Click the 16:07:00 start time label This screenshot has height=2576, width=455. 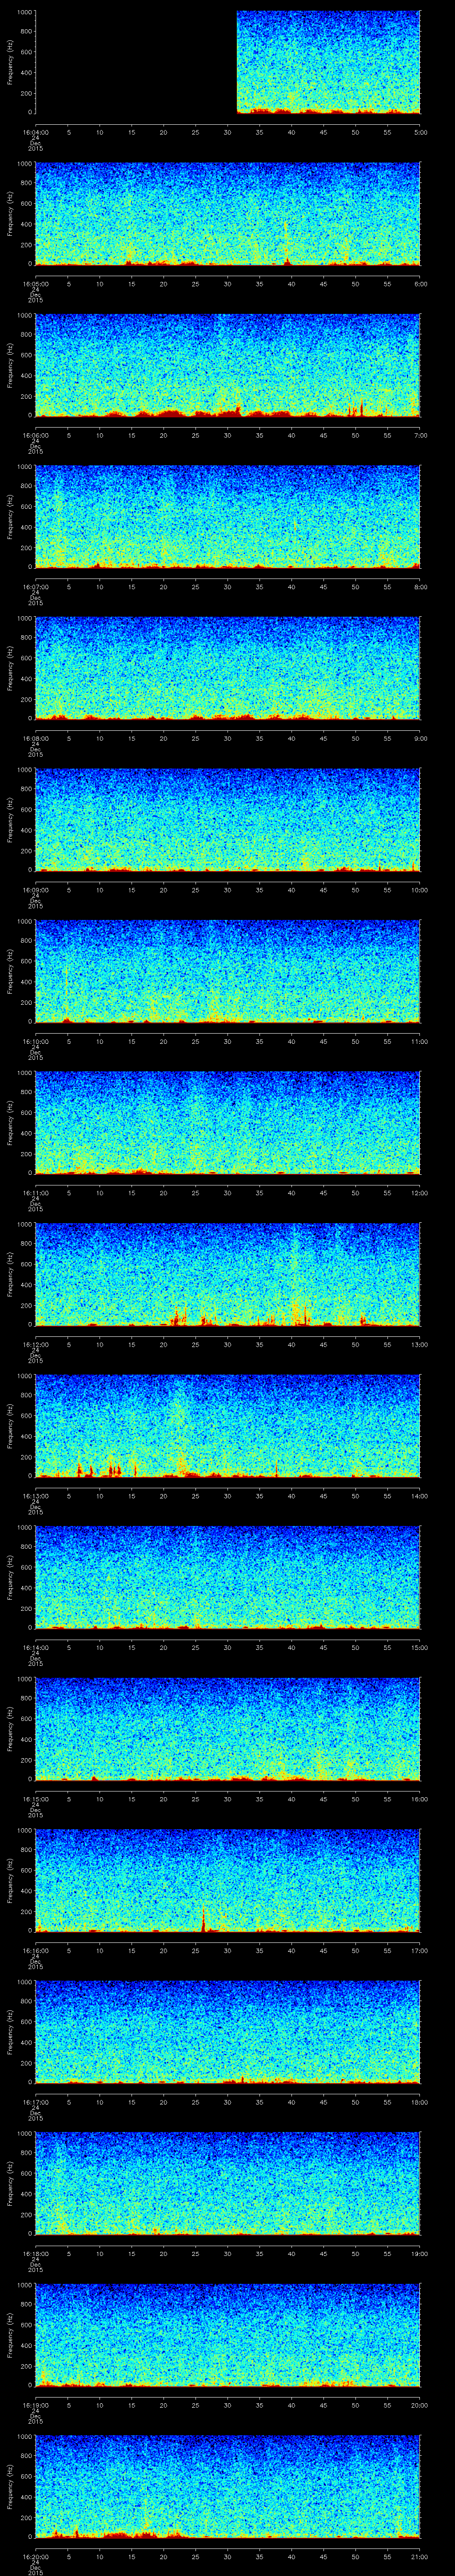35,586
